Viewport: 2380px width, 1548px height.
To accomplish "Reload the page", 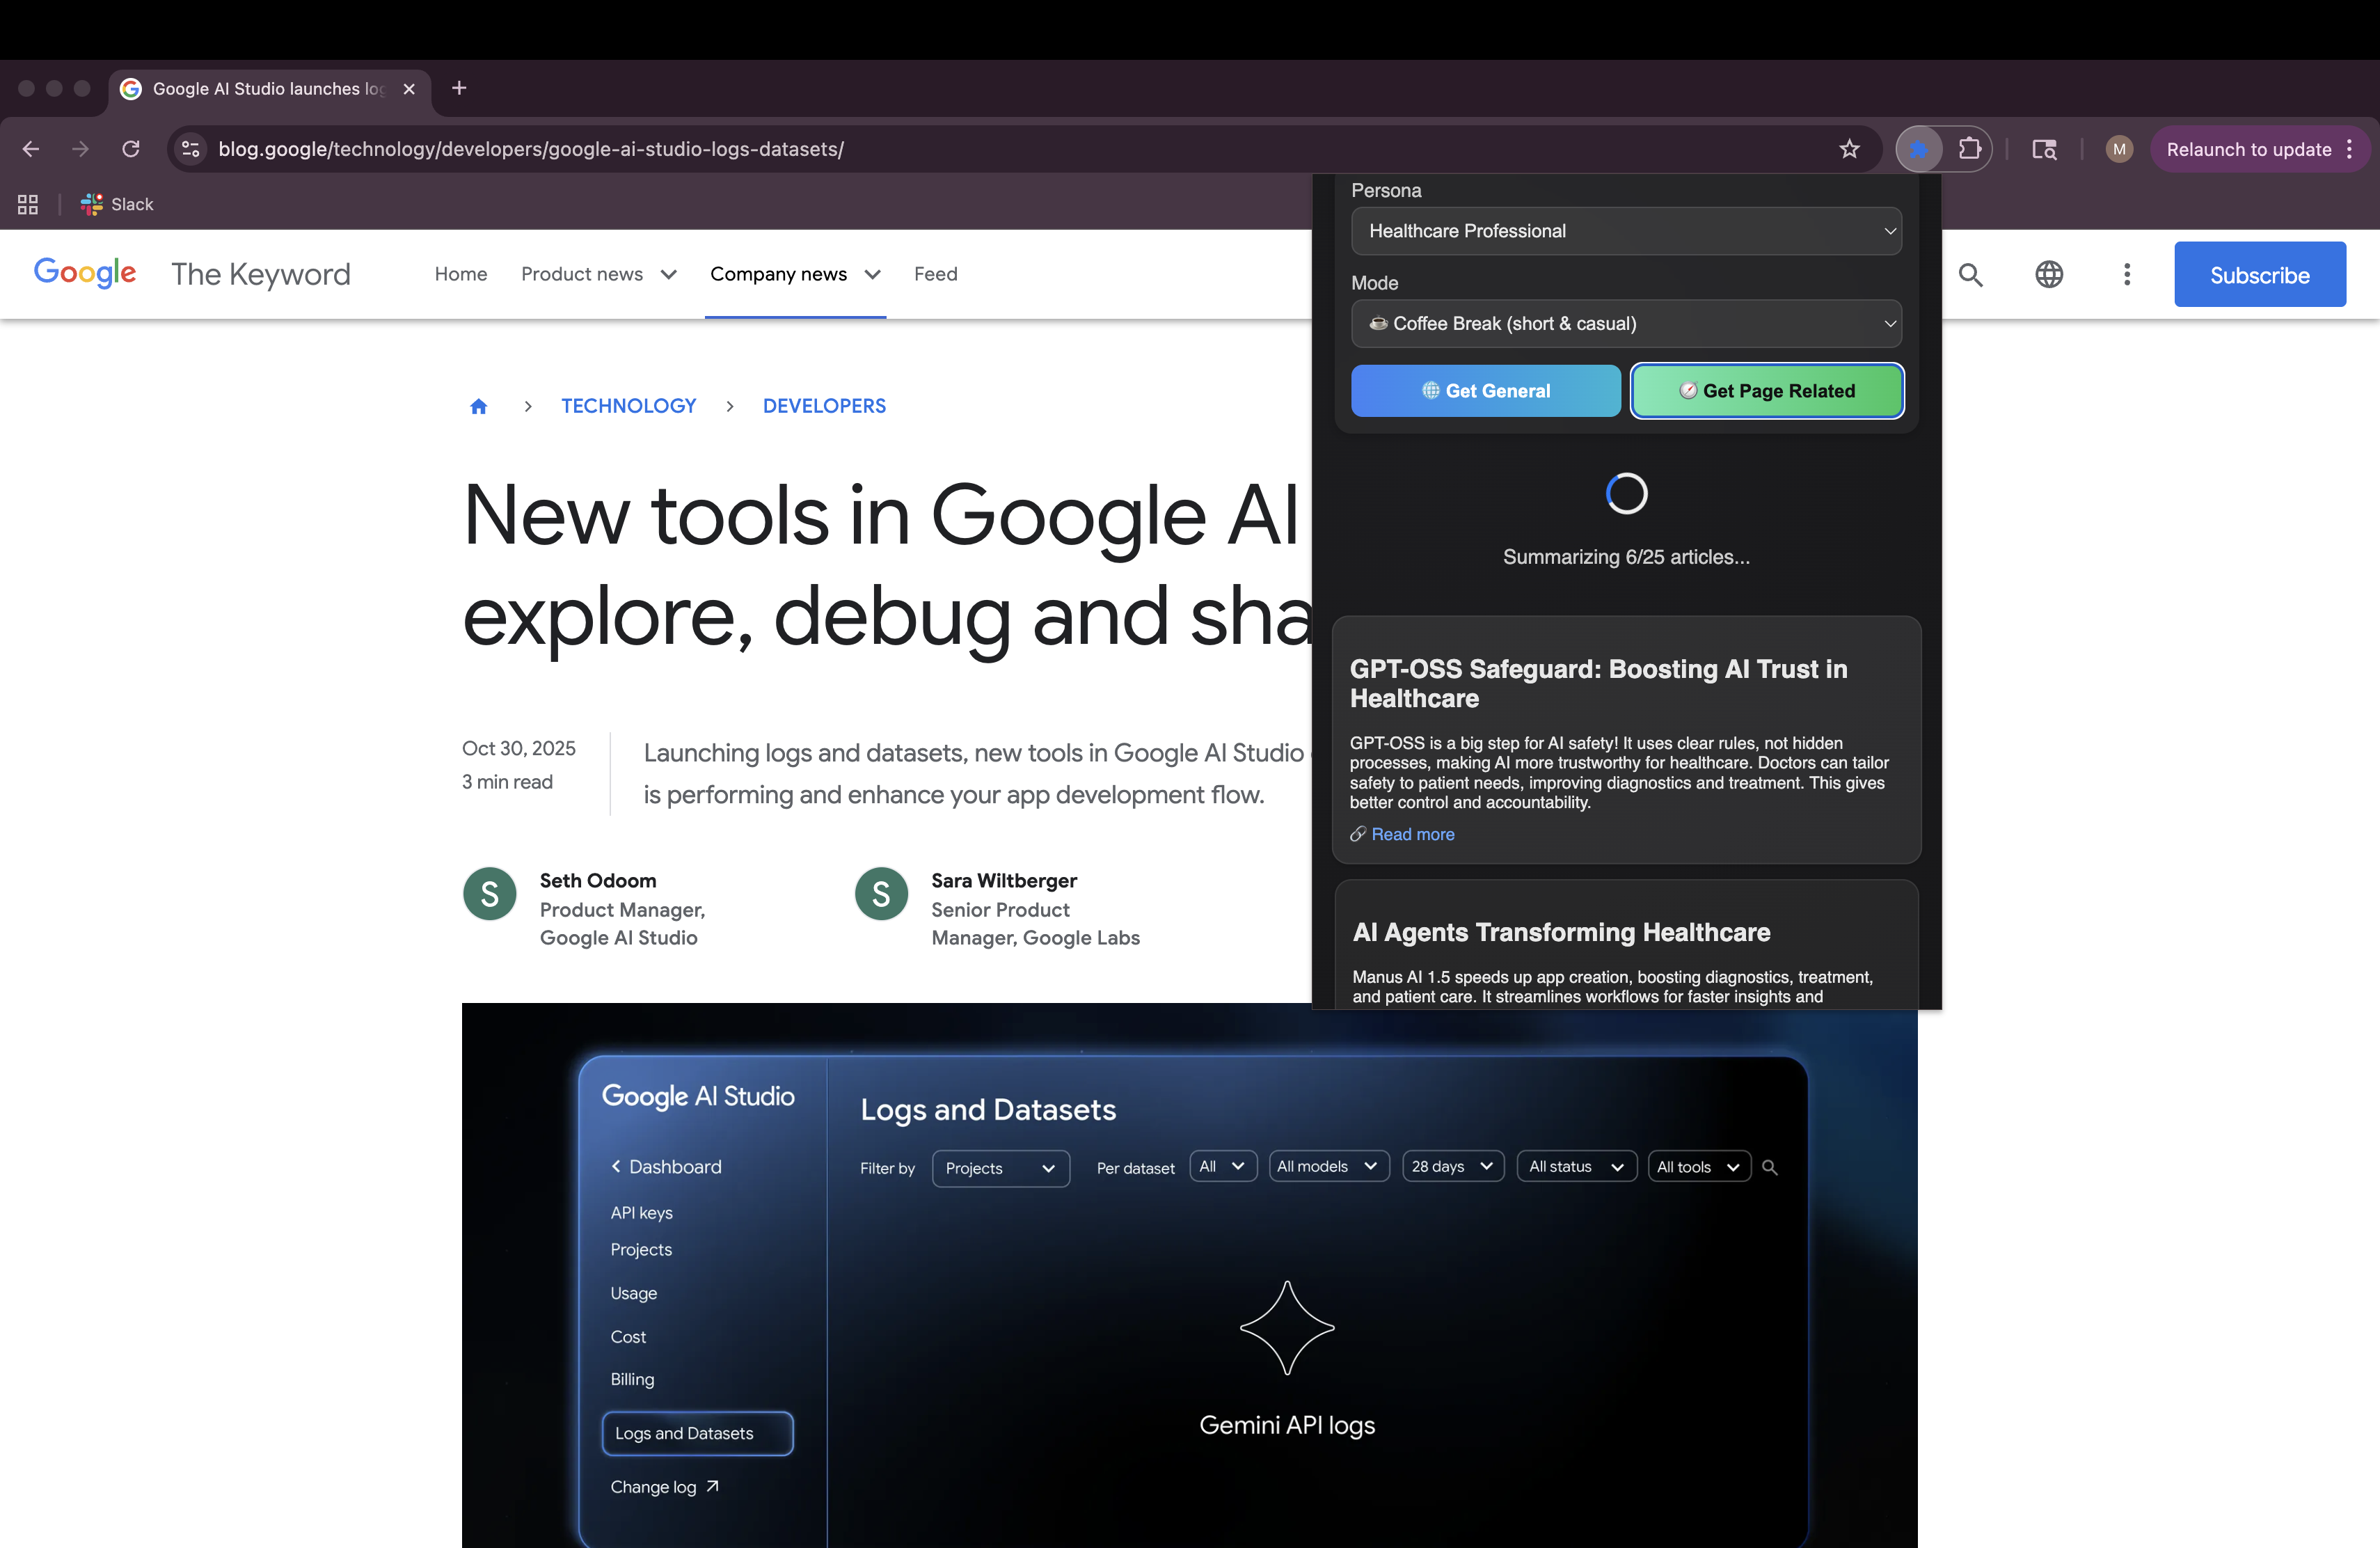I will [131, 149].
